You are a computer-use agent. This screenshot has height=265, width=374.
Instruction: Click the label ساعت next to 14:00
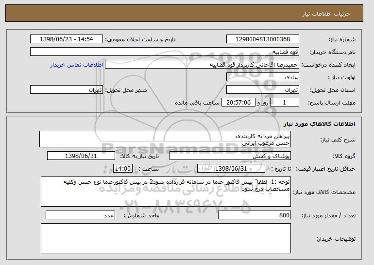pos(149,169)
